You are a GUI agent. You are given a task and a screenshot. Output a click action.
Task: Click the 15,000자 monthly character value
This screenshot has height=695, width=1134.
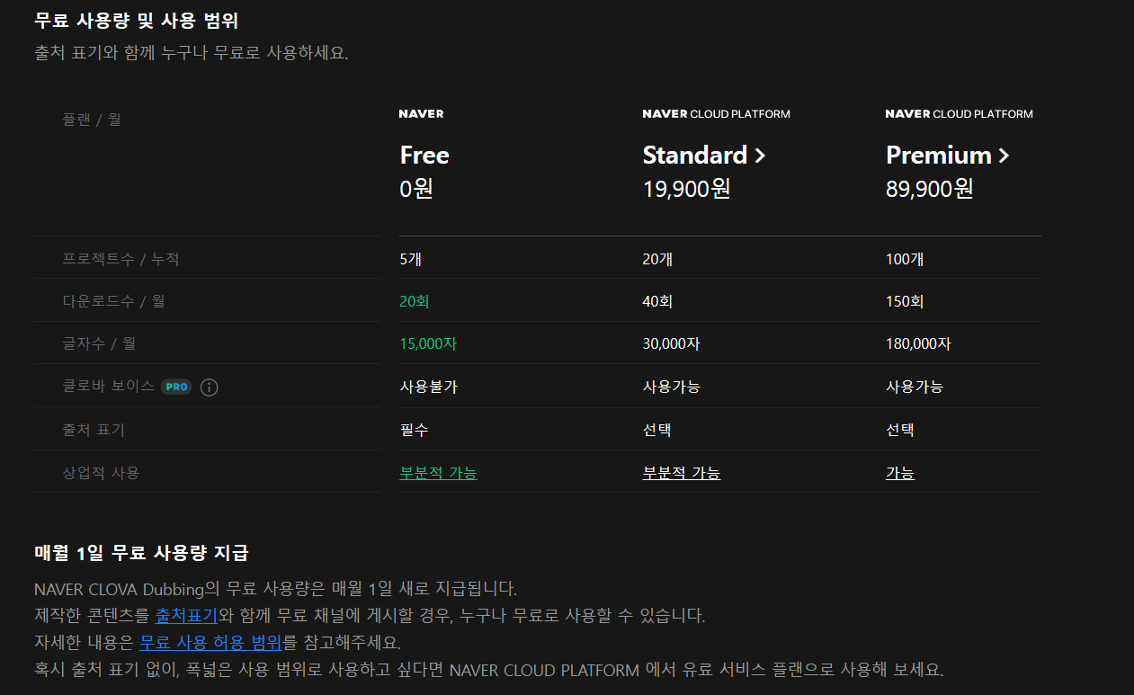(x=428, y=343)
